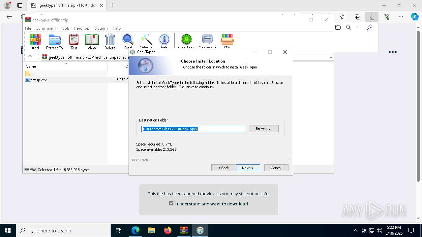Open Edge Collections icon
The height and width of the screenshot is (237, 422).
click(x=357, y=17)
